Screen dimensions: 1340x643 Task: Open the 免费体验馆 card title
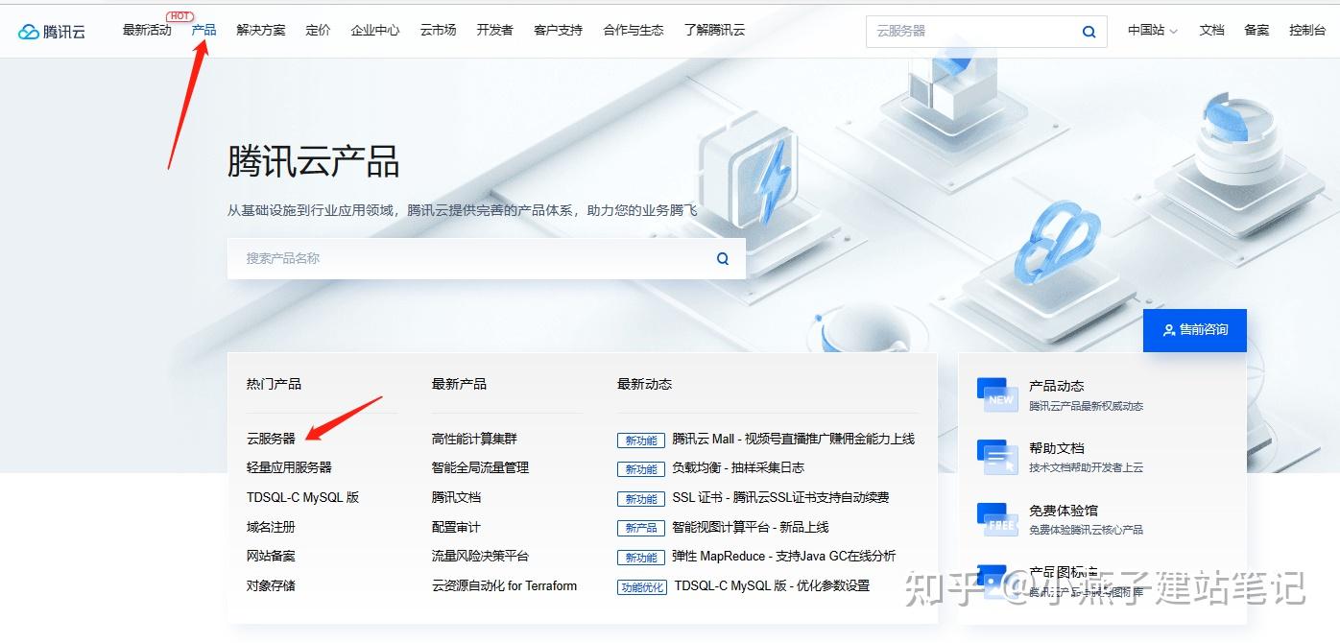[1064, 511]
